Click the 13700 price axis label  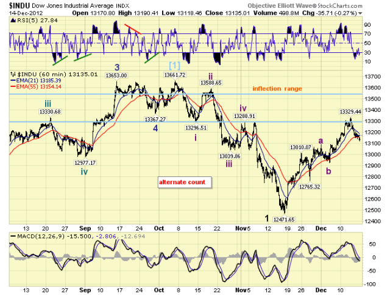[372, 77]
